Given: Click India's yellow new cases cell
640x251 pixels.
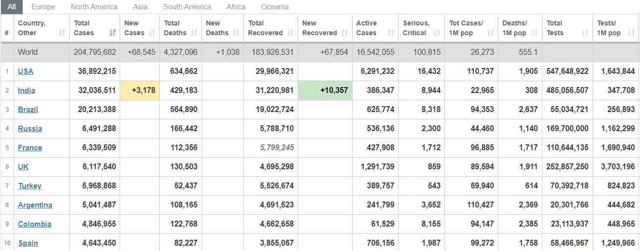Looking at the screenshot, I should point(140,91).
